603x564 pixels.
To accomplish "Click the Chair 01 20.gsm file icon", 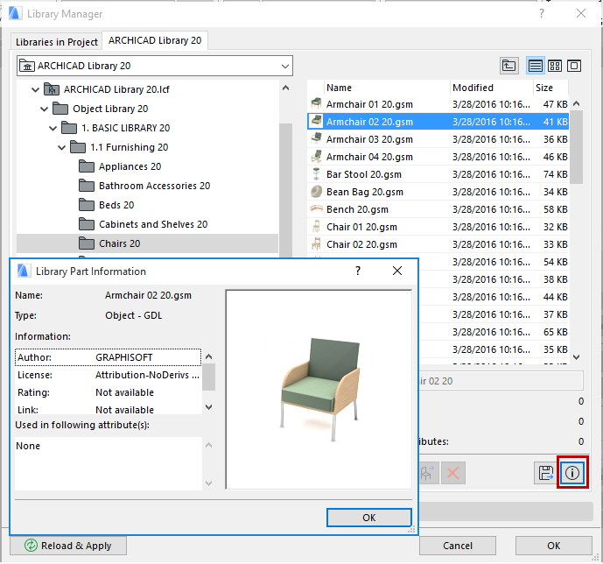I will pyautogui.click(x=316, y=227).
